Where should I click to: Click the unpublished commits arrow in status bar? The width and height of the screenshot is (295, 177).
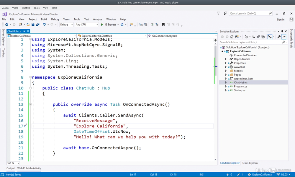[227, 175]
